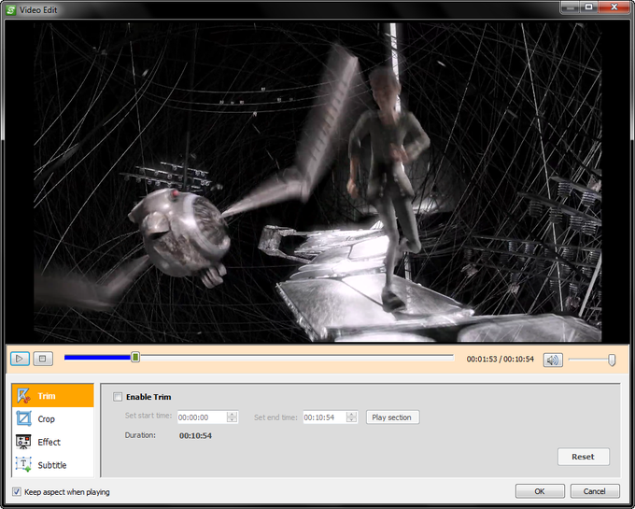The height and width of the screenshot is (509, 635).
Task: Click the Duration value 00:10:54
Action: 195,436
